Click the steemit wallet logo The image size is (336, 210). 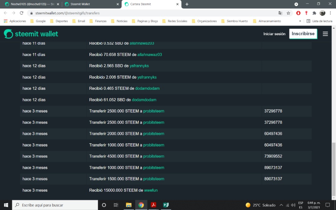(x=31, y=34)
